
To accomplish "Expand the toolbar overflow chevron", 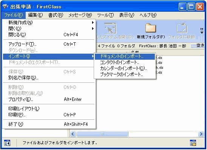I will click(202, 31).
